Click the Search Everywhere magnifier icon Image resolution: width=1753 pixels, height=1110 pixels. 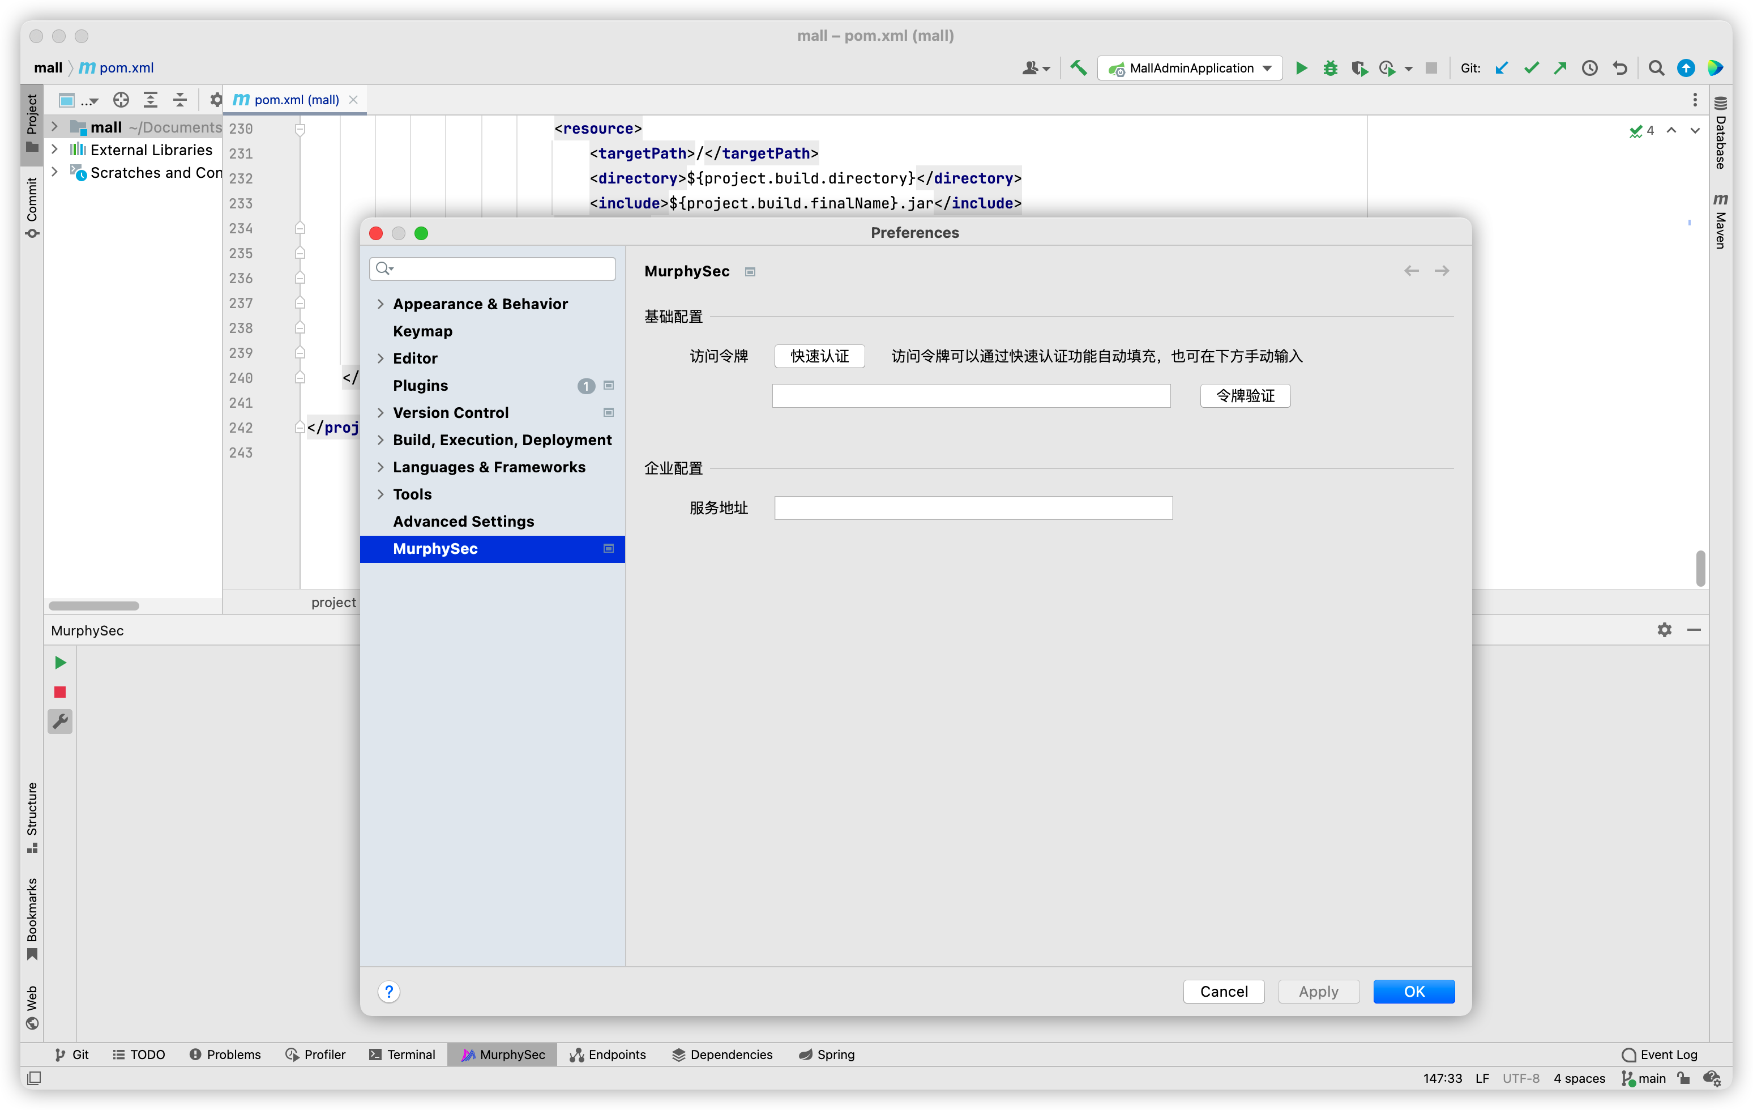(1656, 68)
